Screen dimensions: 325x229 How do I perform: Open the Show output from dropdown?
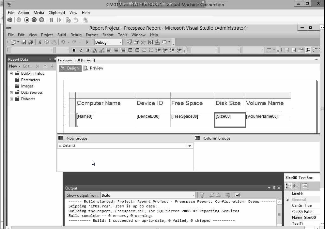pyautogui.click(x=194, y=195)
